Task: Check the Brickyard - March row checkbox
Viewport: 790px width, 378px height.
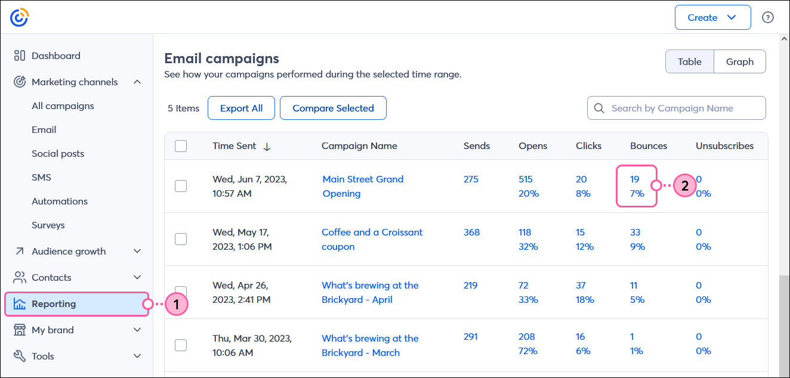Action: pyautogui.click(x=181, y=345)
